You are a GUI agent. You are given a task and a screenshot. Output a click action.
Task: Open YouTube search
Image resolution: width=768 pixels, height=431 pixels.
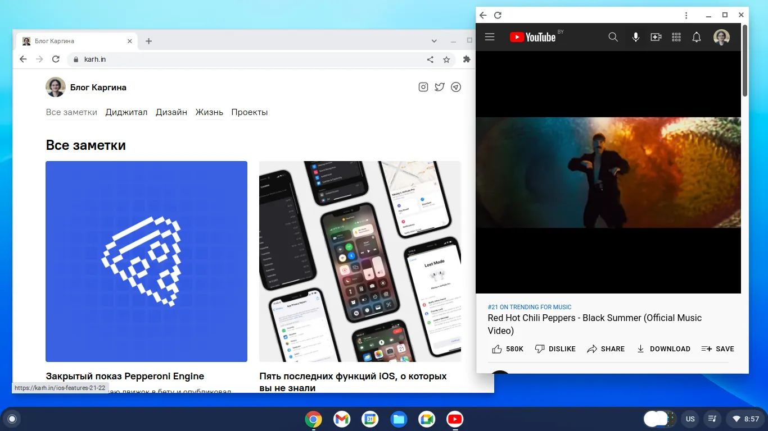point(613,37)
